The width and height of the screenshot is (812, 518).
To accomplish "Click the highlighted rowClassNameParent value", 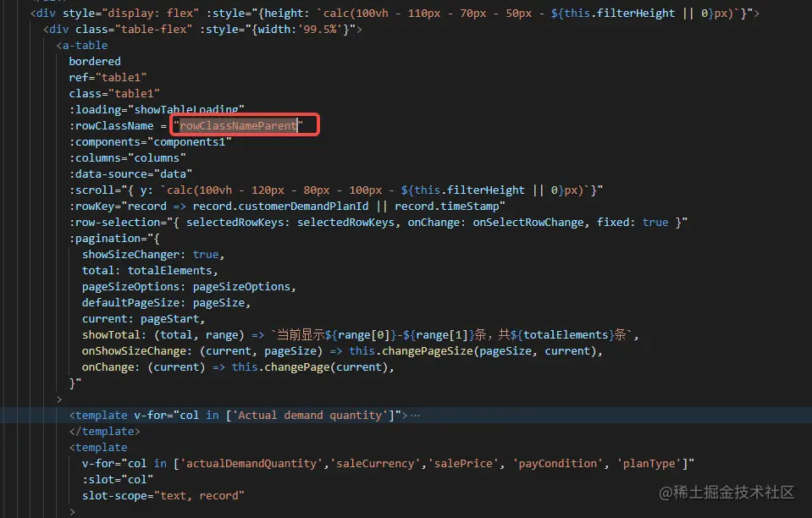I will tap(238, 125).
